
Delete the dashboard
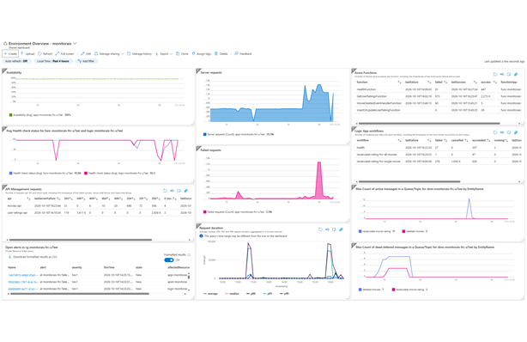tap(221, 54)
